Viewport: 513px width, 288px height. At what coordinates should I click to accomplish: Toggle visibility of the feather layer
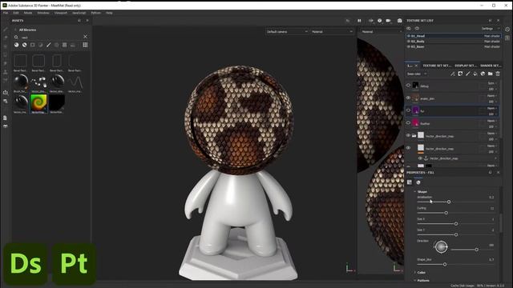point(408,123)
